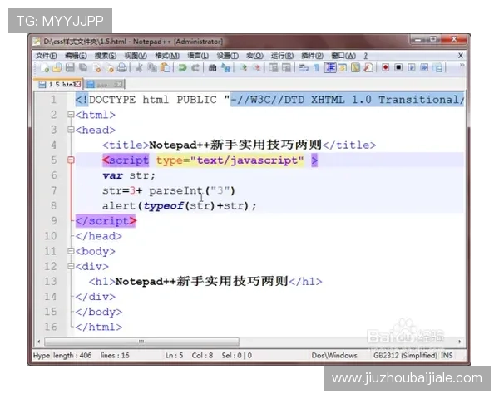
Task: Open the 运行(R) menu
Action: tap(282, 56)
